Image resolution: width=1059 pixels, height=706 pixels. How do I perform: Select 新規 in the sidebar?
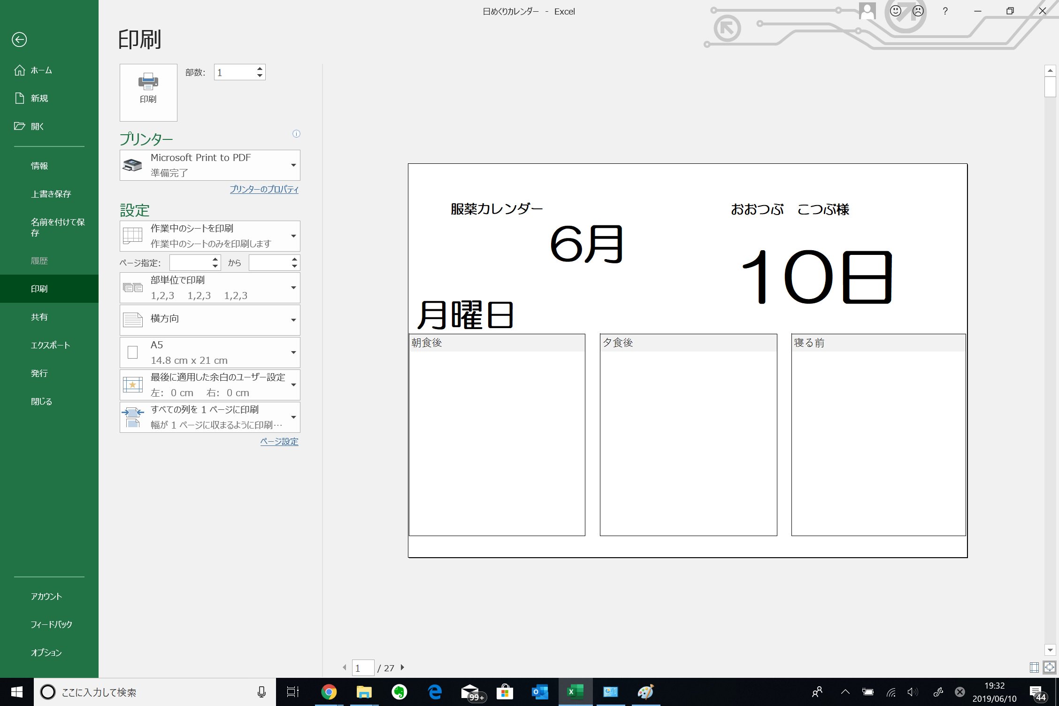pos(49,99)
